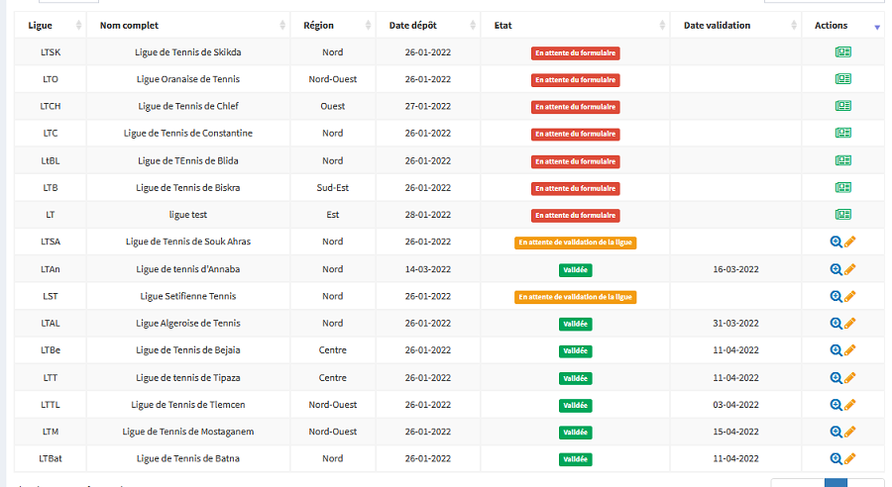Zoom into Ligue de Tennis de Tlemcen details
This screenshot has height=487, width=892.
click(x=836, y=404)
